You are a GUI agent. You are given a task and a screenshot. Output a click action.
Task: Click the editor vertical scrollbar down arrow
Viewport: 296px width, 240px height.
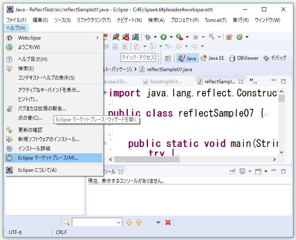(x=281, y=152)
